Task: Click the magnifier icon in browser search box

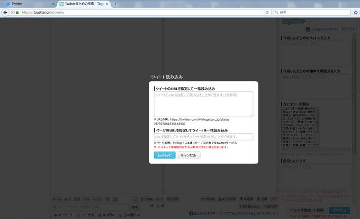Action: [276, 12]
